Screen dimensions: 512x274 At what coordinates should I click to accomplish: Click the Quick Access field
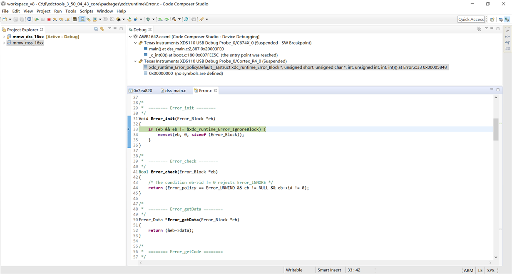pos(471,20)
